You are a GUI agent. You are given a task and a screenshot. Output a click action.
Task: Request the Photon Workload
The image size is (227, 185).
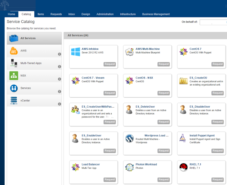[x=164, y=180]
